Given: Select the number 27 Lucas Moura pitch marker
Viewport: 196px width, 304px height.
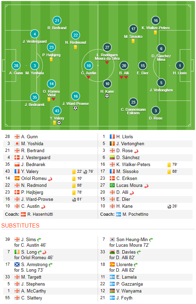Looking at the screenshot, I should click(x=107, y=47).
